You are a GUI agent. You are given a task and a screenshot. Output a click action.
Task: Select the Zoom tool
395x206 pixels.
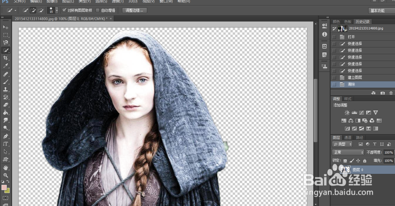coord(6,175)
